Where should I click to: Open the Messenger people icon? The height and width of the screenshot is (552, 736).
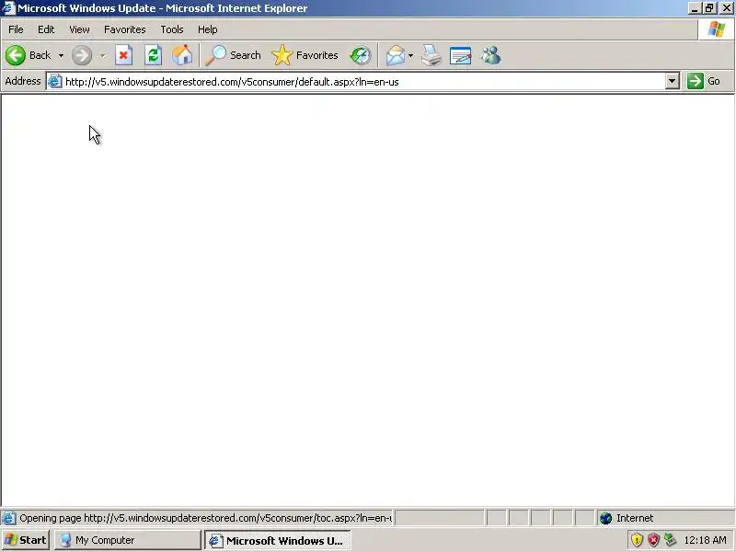491,55
